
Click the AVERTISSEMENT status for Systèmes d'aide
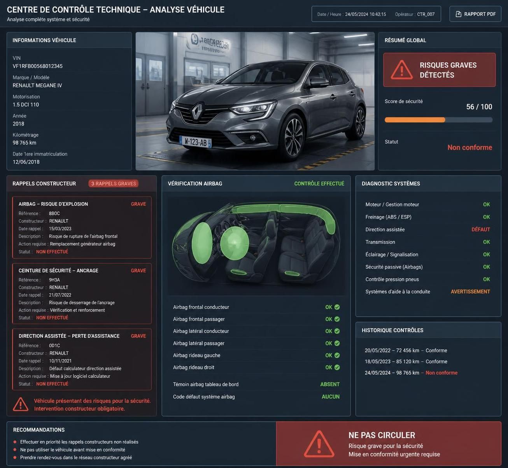470,292
